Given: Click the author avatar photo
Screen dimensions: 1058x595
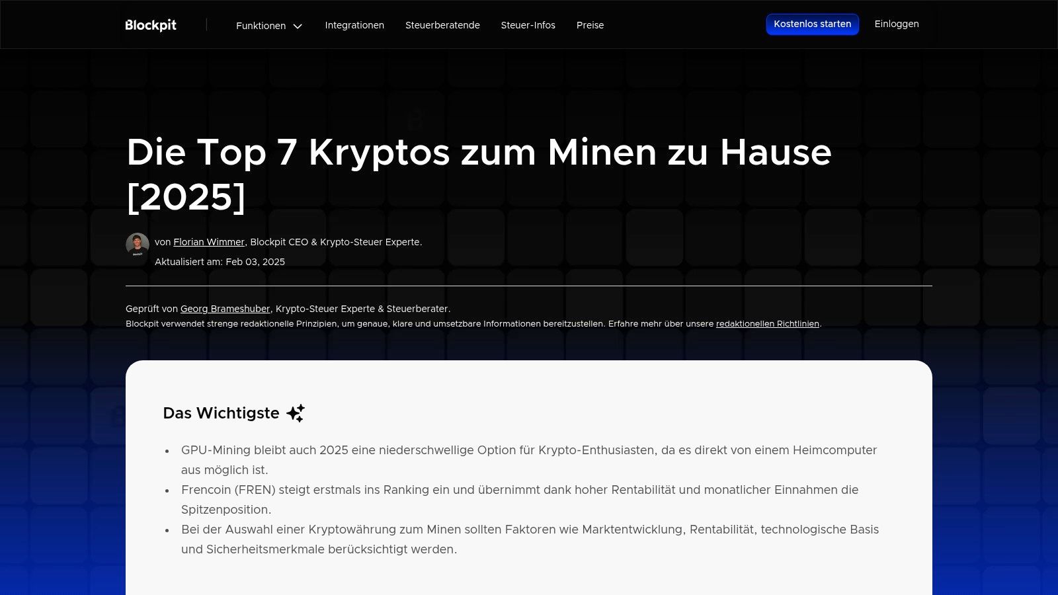Looking at the screenshot, I should [x=138, y=245].
